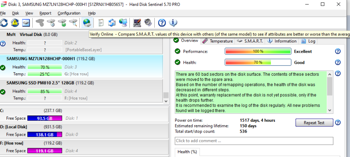The height and width of the screenshot is (157, 350).
Task: Click the speaker acoustic settings toolbar icon
Action: (148, 23)
